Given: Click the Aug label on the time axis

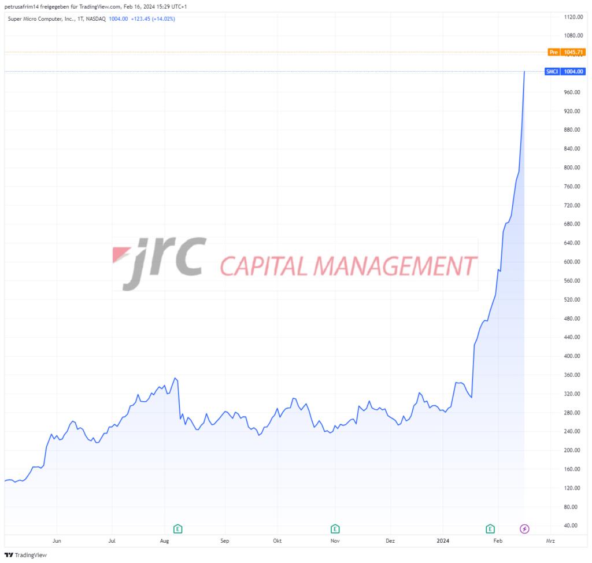Looking at the screenshot, I should (x=164, y=540).
